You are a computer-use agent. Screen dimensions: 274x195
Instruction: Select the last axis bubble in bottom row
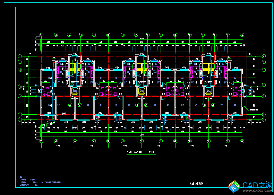(x=242, y=141)
